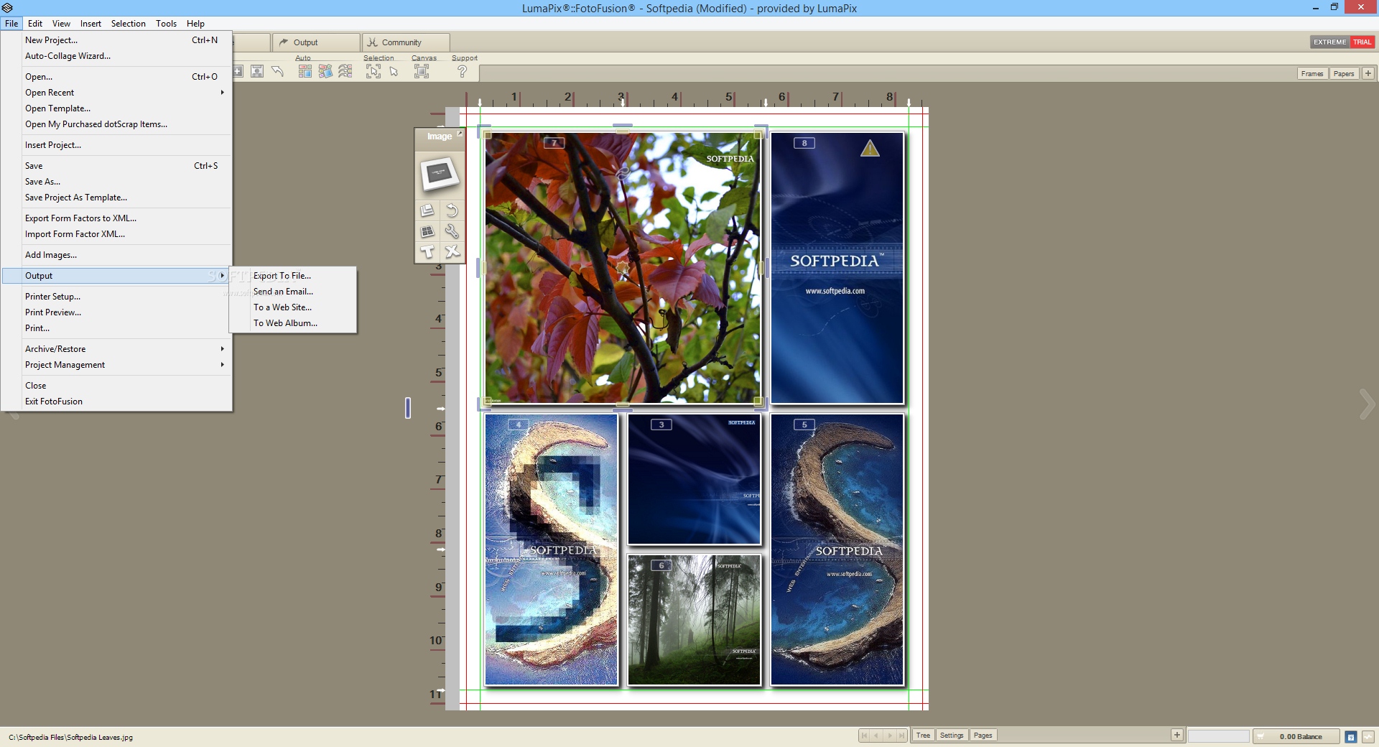Go to last page navigation arrow
Screen dimensions: 1379x747
pos(902,736)
